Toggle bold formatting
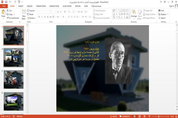Viewport: 178px width, 118px height. click(x=39, y=17)
